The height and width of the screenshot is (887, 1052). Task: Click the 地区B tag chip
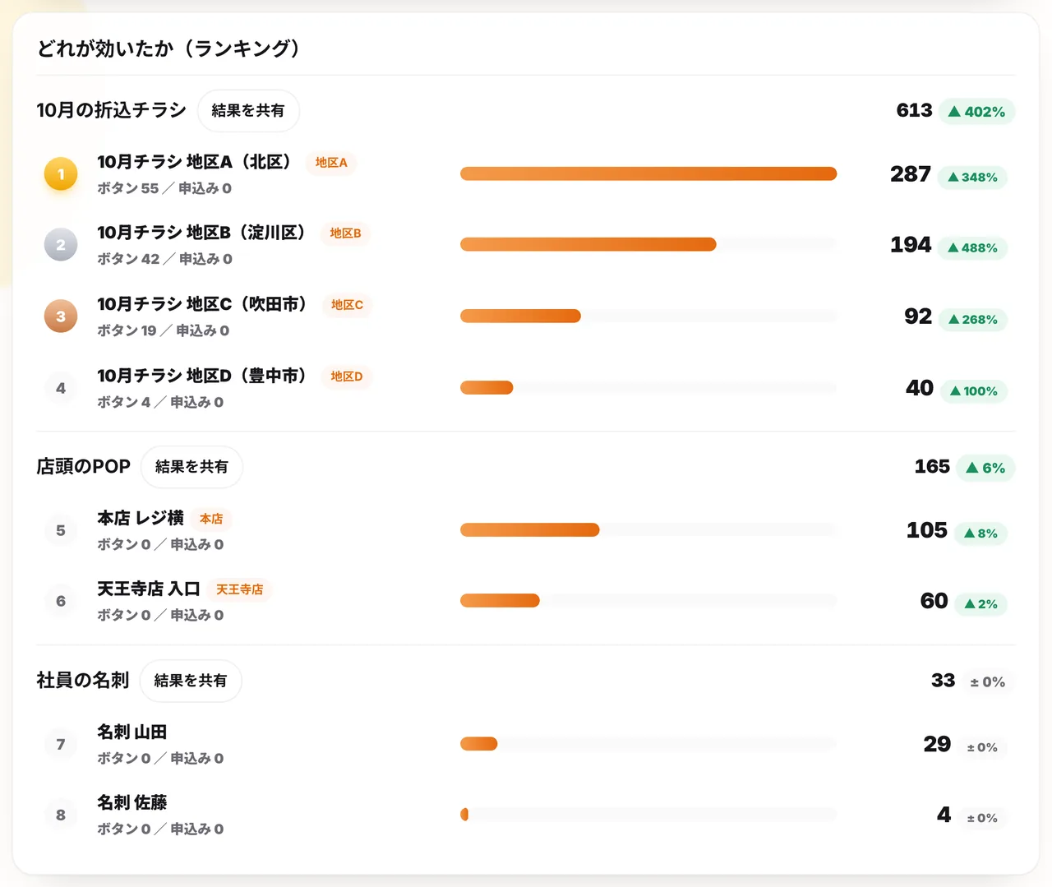[345, 233]
